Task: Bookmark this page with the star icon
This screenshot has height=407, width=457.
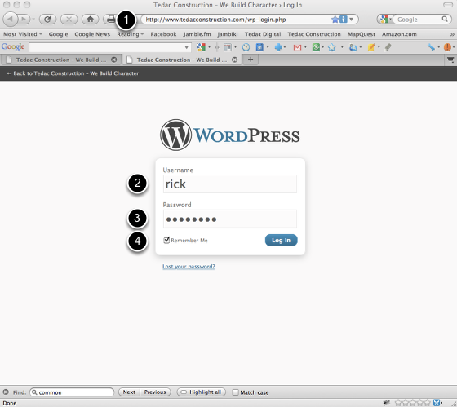Action: pyautogui.click(x=335, y=20)
